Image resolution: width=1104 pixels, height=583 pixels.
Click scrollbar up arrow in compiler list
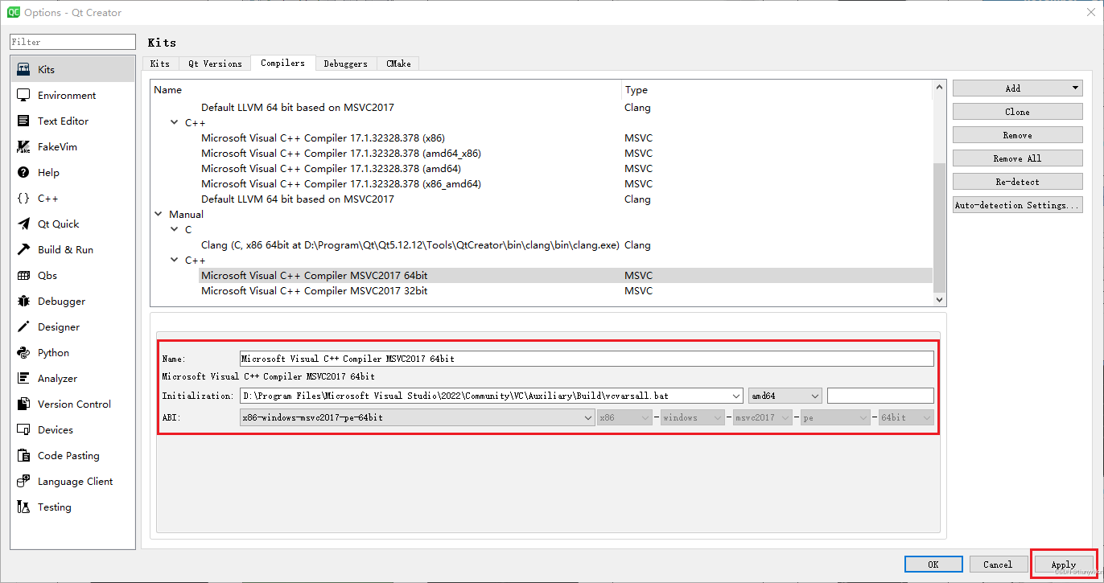(939, 88)
